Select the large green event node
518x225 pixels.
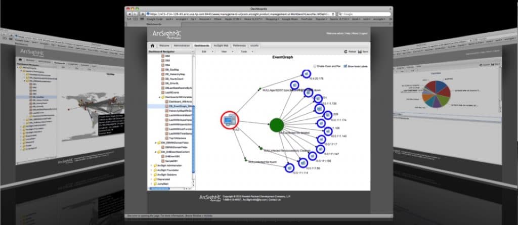click(x=277, y=125)
